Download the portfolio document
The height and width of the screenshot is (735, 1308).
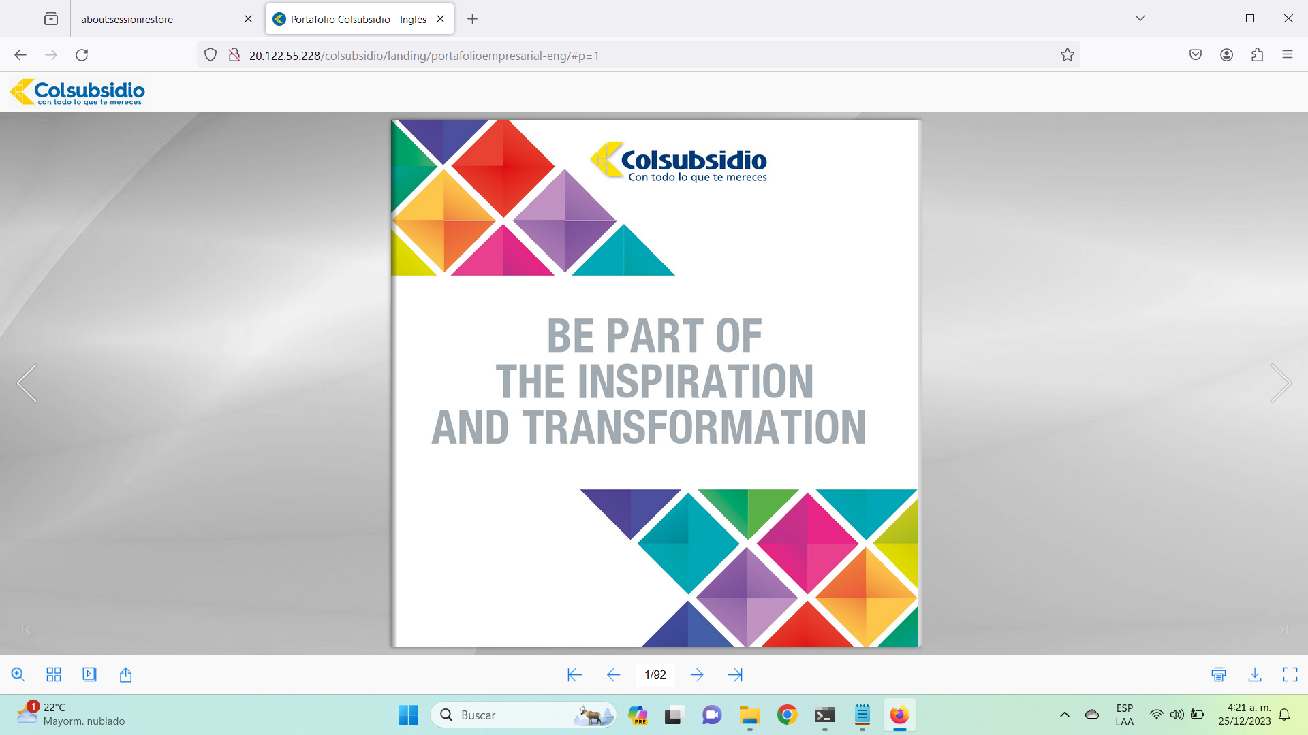pos(1254,674)
